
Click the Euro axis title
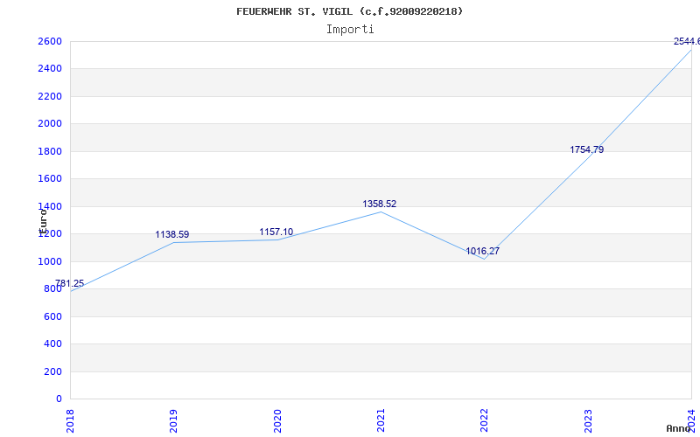(x=43, y=221)
